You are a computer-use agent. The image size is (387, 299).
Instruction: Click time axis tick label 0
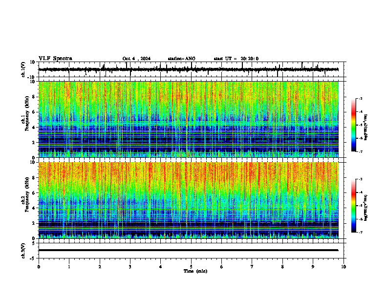click(x=39, y=267)
